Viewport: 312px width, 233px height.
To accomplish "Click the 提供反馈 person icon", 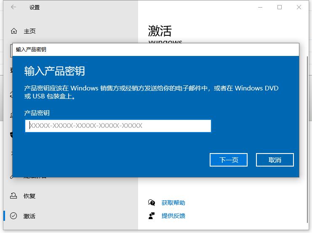I will tap(152, 216).
